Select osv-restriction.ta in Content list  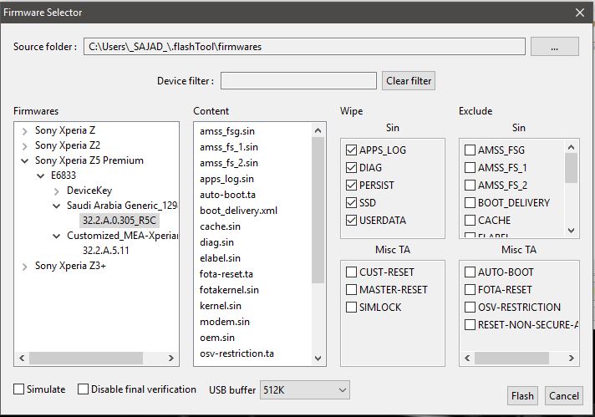[x=236, y=353]
